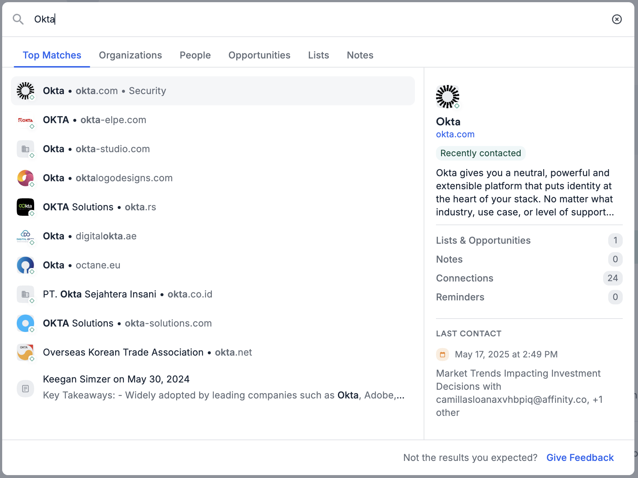Click the Overseas Korean Trade Association logo

point(25,352)
